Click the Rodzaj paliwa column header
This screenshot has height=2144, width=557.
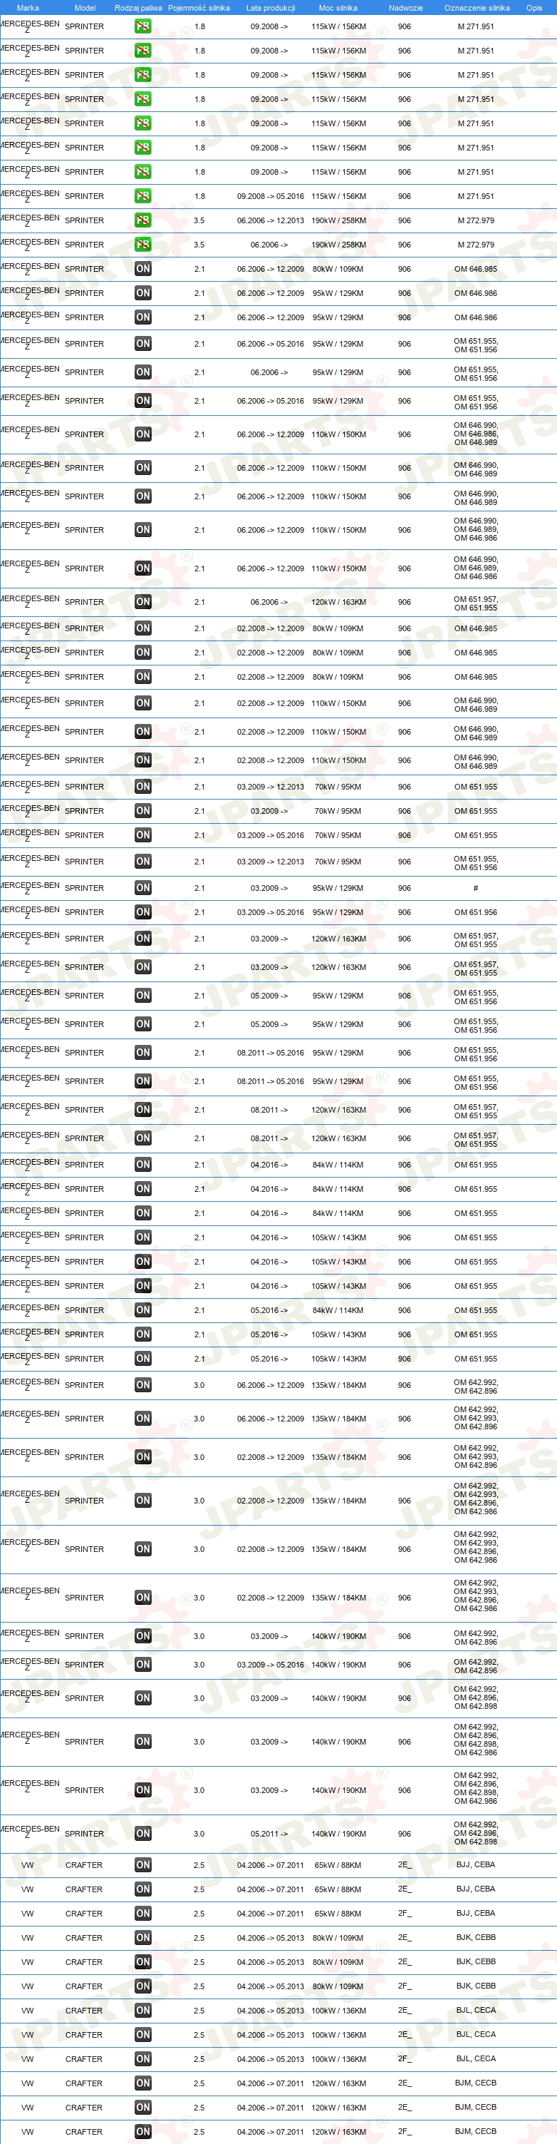(x=139, y=8)
